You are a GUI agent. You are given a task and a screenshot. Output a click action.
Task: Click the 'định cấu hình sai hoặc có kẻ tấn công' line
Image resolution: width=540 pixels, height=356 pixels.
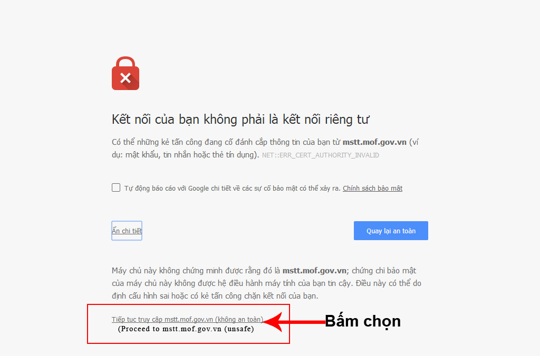coord(215,296)
